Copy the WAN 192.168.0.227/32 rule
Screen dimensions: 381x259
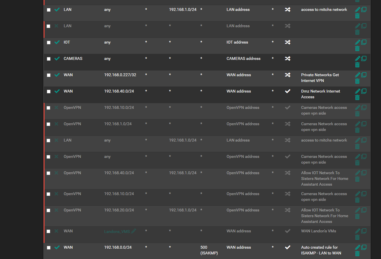364,75
